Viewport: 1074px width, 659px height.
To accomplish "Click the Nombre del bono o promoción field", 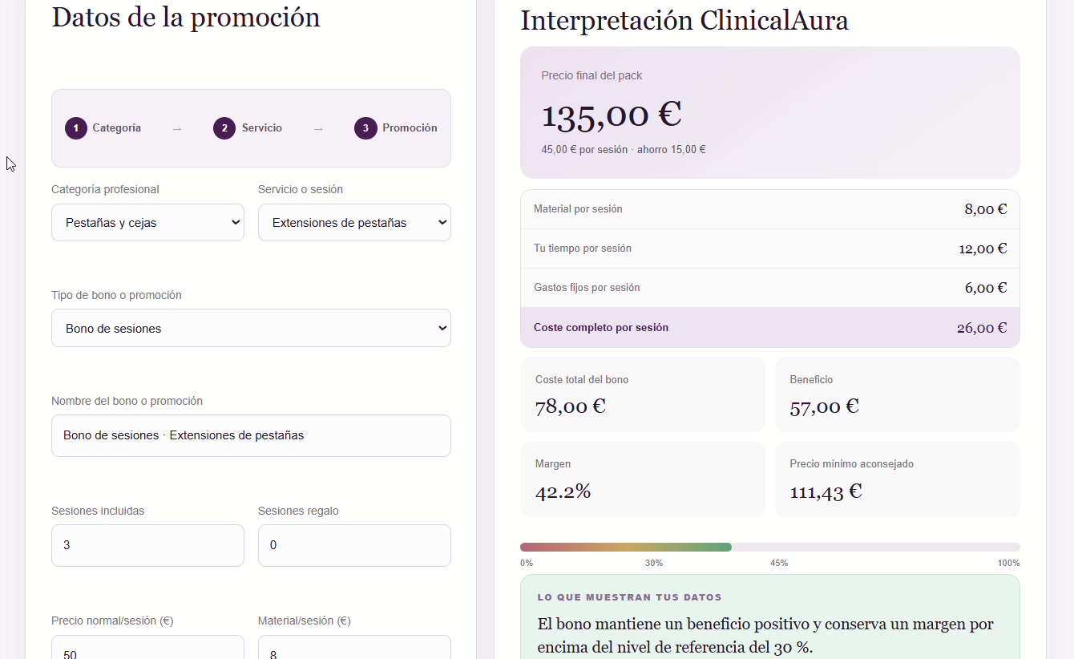I will [251, 435].
